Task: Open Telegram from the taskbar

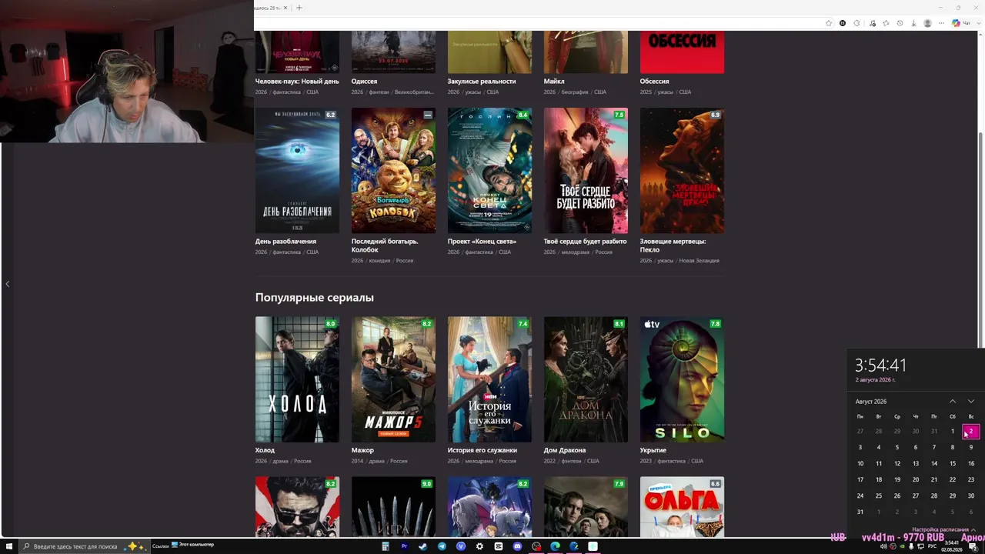Action: (442, 546)
